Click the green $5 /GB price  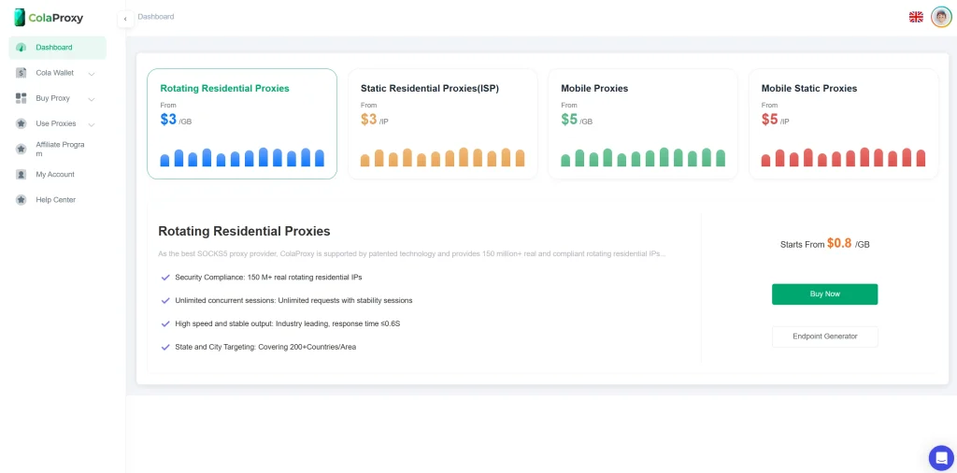pyautogui.click(x=577, y=120)
